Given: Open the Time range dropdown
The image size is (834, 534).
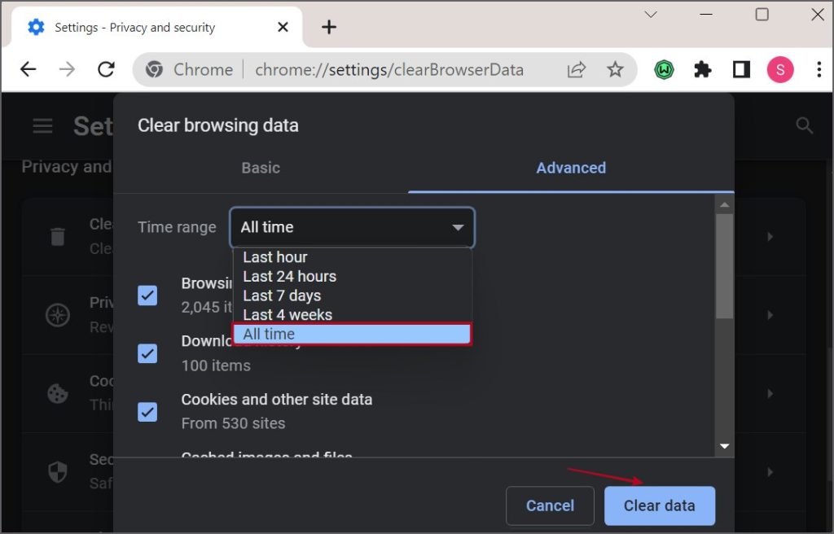Looking at the screenshot, I should 352,227.
